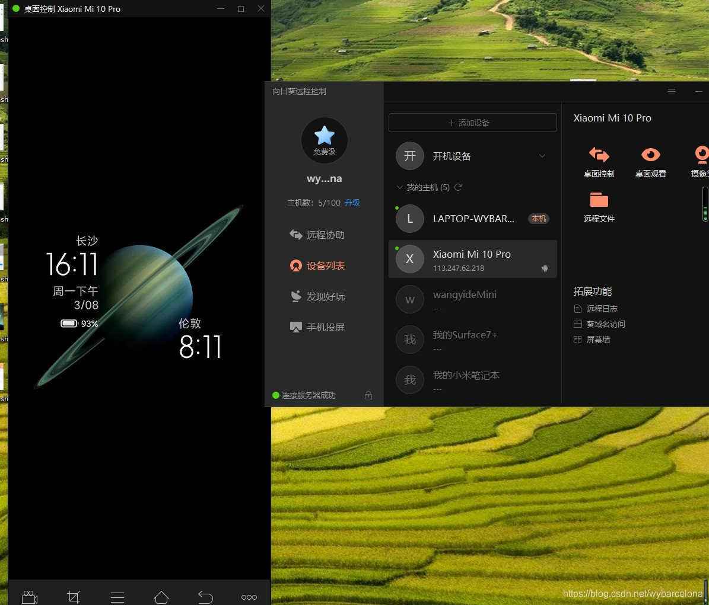Viewport: 709px width, 605px height.
Task: Click the 长沙 16:11 clock on phone screen
Action: tap(72, 255)
